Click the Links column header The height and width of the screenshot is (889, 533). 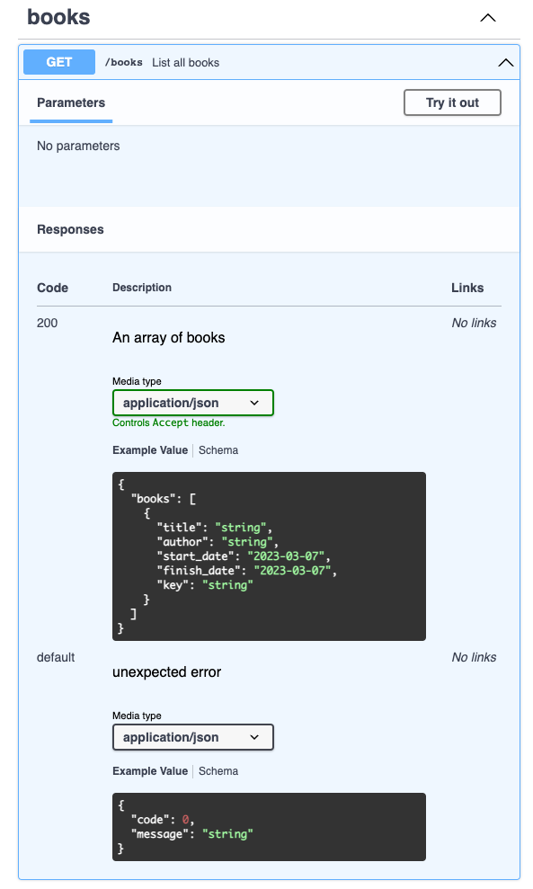[467, 288]
